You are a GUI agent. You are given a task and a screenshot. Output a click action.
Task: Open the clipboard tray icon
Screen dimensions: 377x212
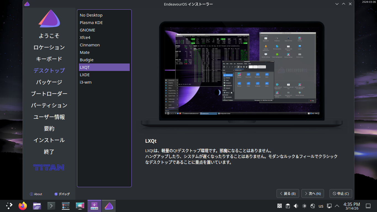point(288,206)
